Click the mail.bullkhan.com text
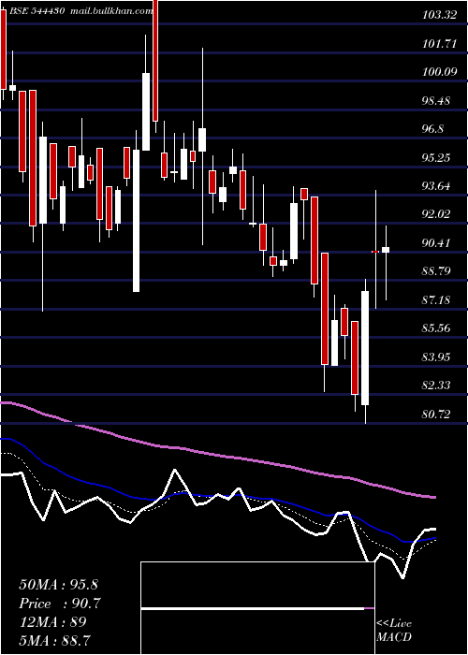468x655 pixels. (111, 11)
